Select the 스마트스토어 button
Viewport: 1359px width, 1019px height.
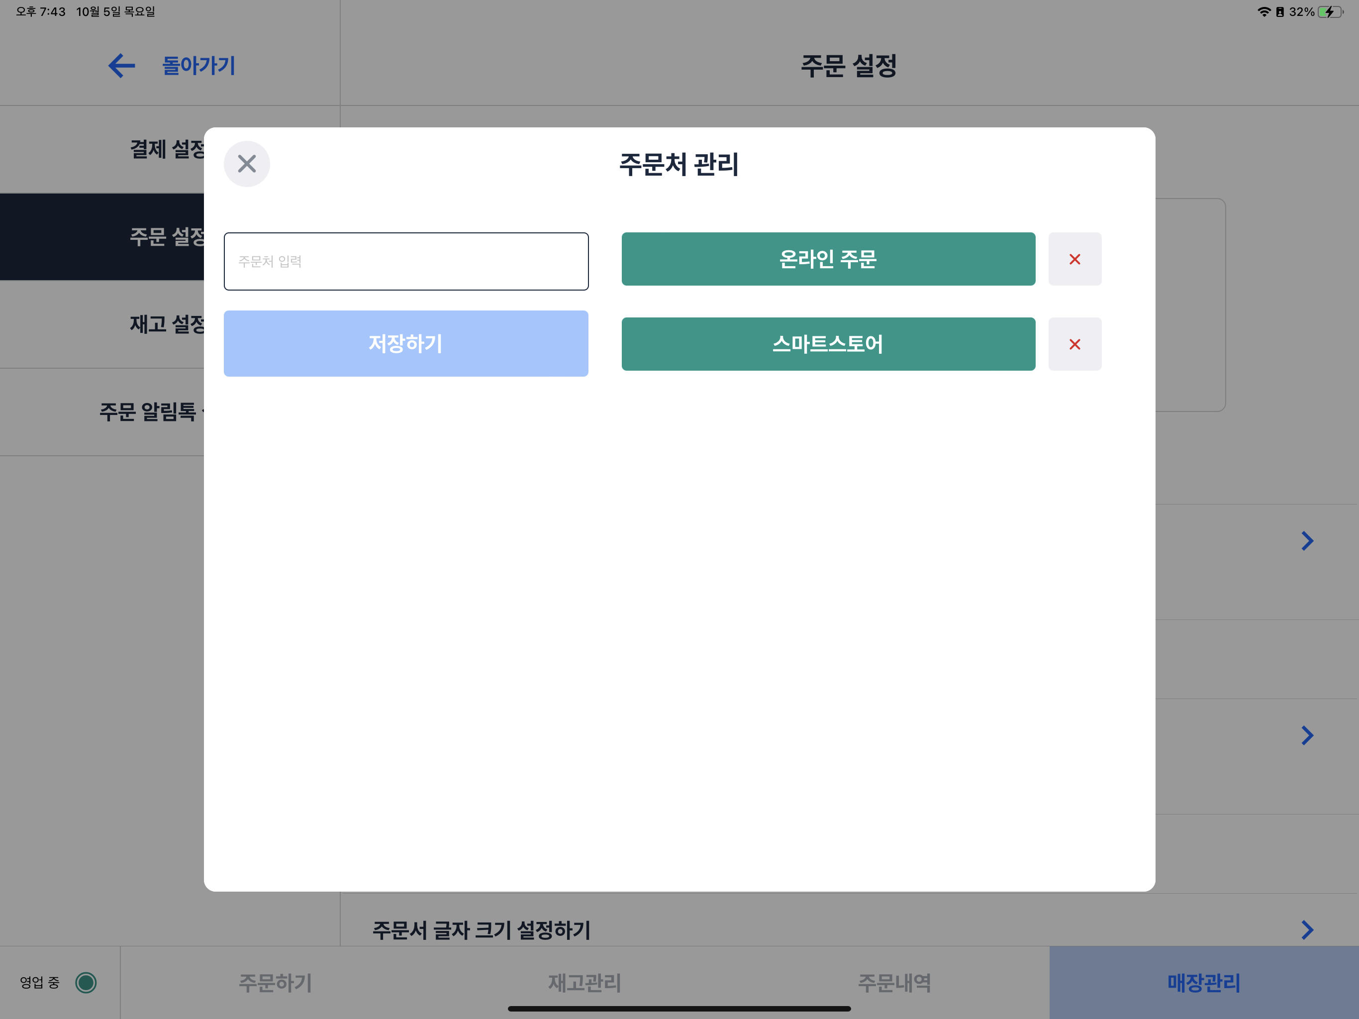pos(828,344)
